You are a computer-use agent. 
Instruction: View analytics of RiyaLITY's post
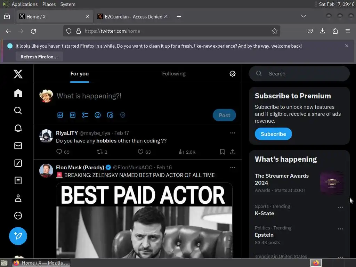point(187,152)
